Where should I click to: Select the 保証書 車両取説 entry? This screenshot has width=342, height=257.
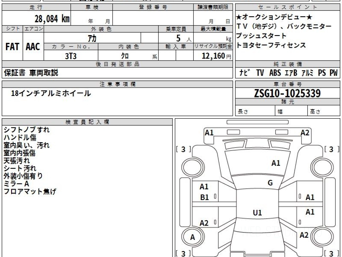coord(31,73)
